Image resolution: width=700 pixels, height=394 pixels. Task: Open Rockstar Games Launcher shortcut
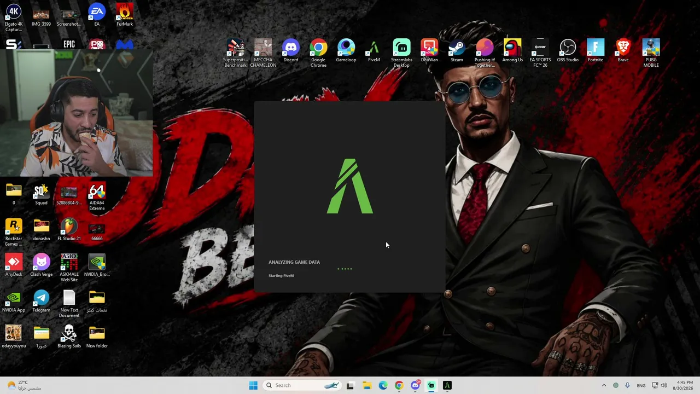[14, 233]
